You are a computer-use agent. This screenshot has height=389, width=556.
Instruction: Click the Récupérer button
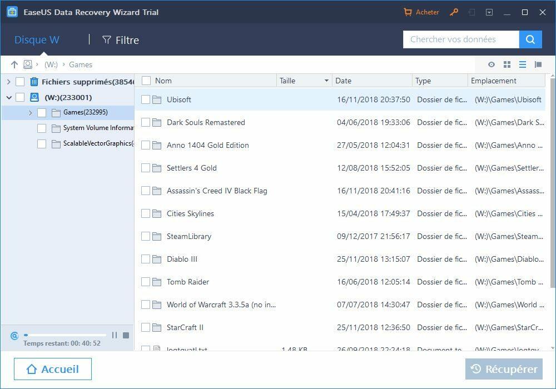coord(504,369)
